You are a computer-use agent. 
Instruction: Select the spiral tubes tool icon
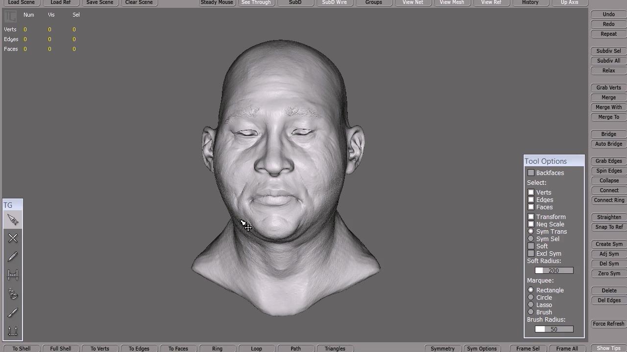(x=13, y=294)
